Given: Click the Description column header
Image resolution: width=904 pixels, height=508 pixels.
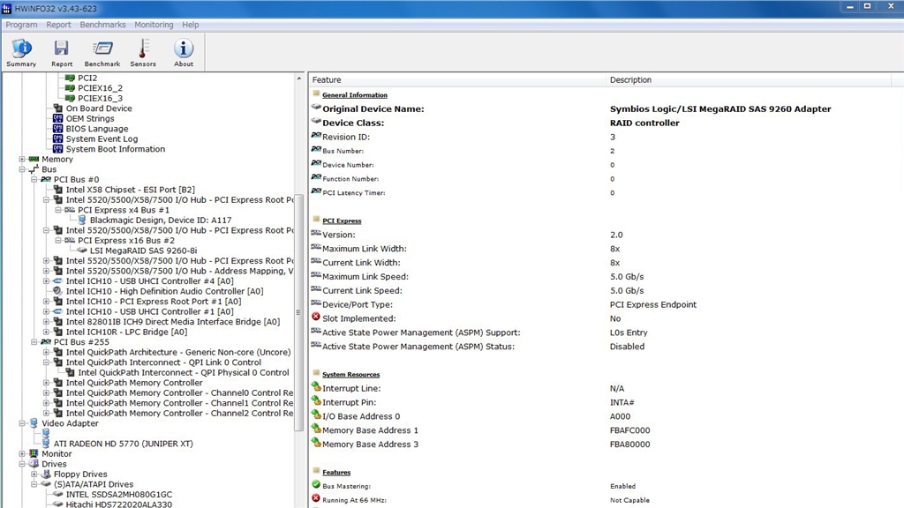Looking at the screenshot, I should [750, 80].
